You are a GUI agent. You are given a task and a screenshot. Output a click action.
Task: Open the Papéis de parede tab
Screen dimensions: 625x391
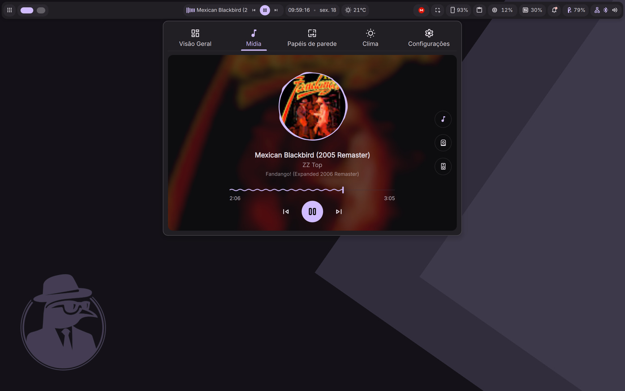[x=312, y=38]
